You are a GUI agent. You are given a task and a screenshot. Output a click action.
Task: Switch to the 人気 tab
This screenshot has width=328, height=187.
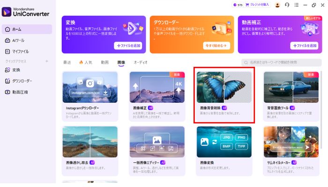(86, 62)
